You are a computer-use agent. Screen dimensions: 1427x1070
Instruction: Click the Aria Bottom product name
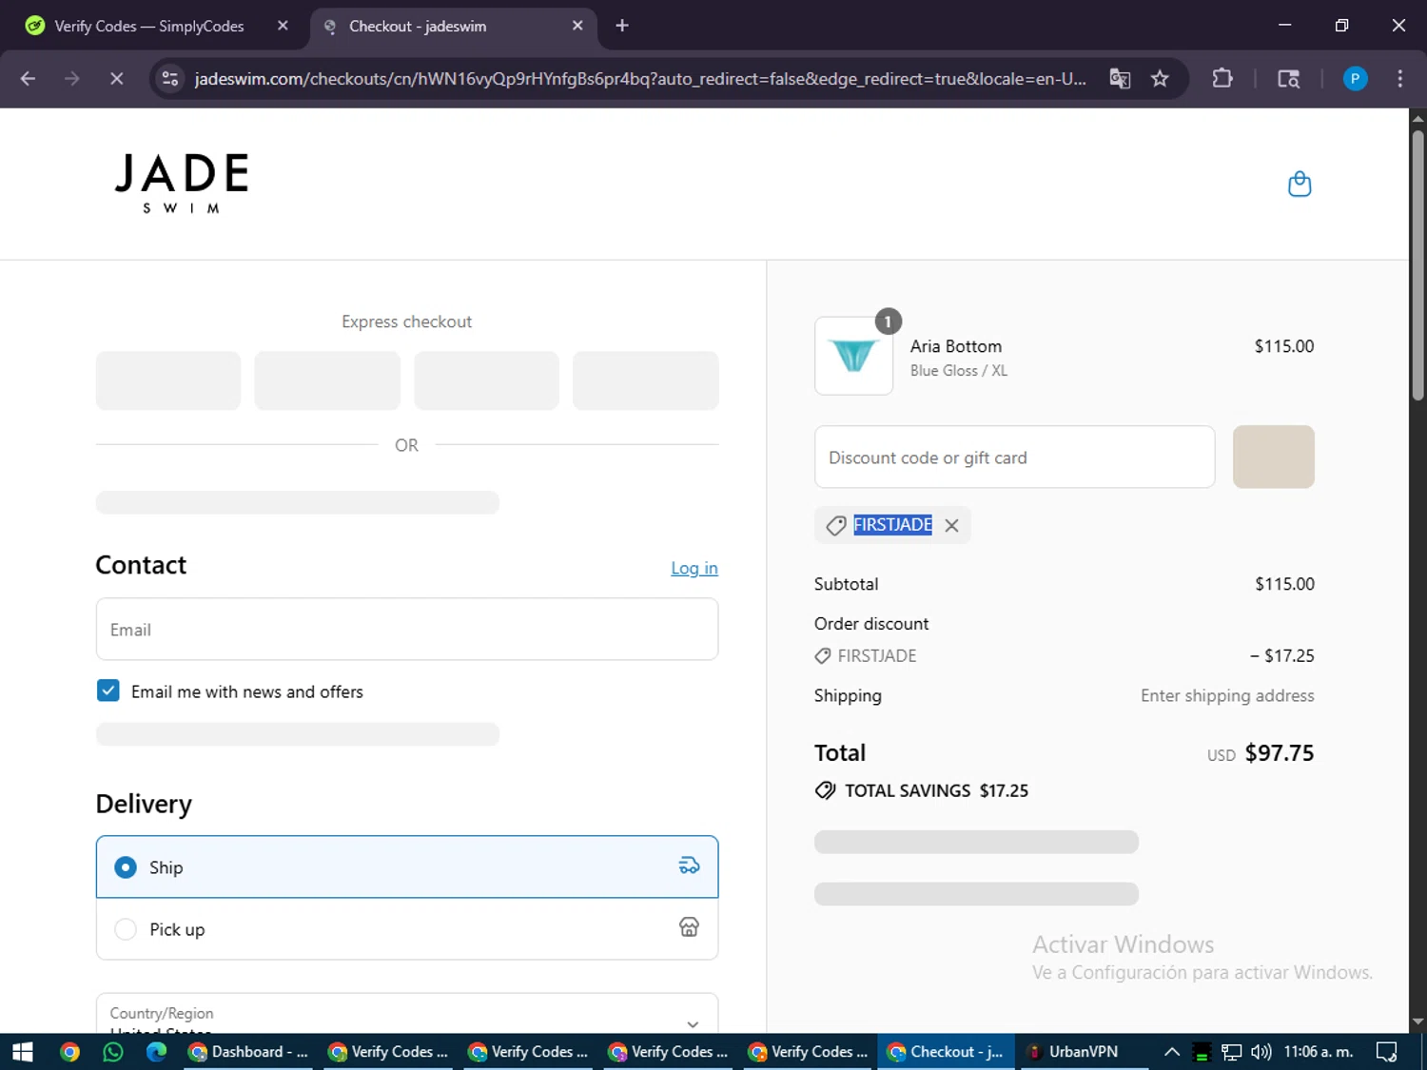click(956, 346)
